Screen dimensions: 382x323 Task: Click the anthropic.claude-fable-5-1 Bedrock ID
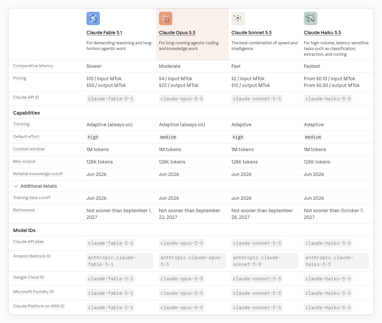(120, 261)
